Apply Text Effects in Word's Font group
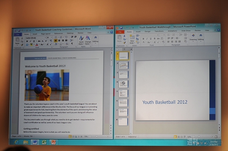Screen dimensions: 228x151 [27, 45]
